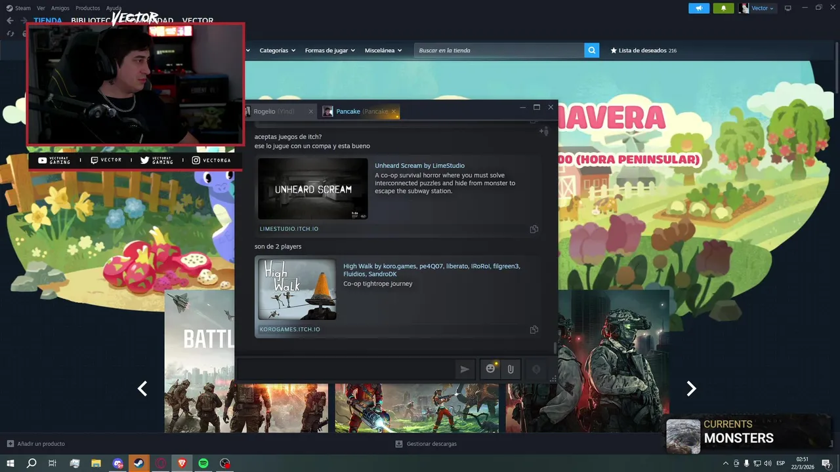Go to the TIENDA section
Image resolution: width=840 pixels, height=472 pixels.
(x=48, y=21)
